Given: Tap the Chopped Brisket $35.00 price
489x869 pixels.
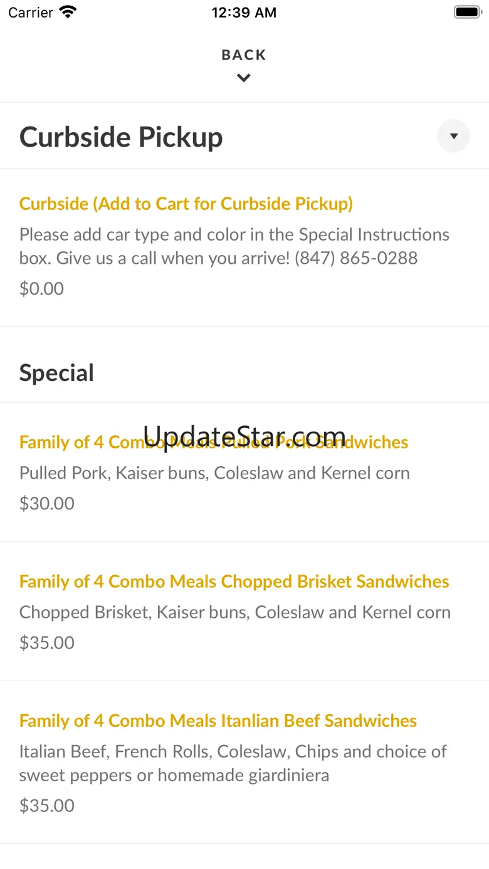Looking at the screenshot, I should click(47, 643).
